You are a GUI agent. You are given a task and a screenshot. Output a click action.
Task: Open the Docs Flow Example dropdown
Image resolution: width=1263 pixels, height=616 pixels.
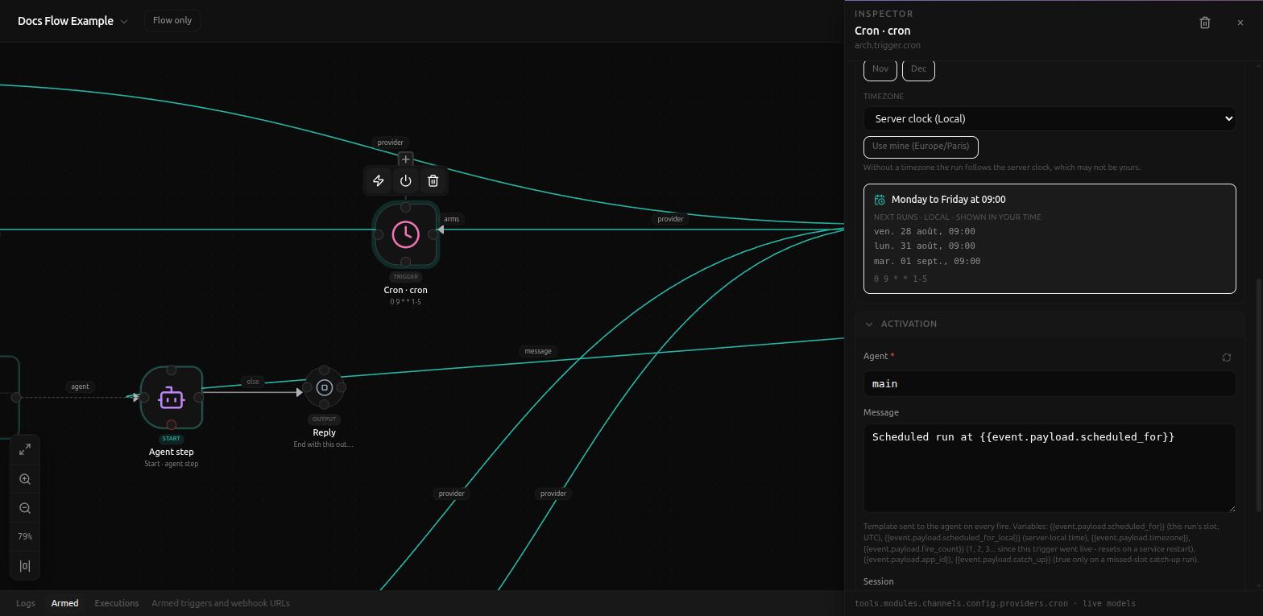(x=72, y=21)
